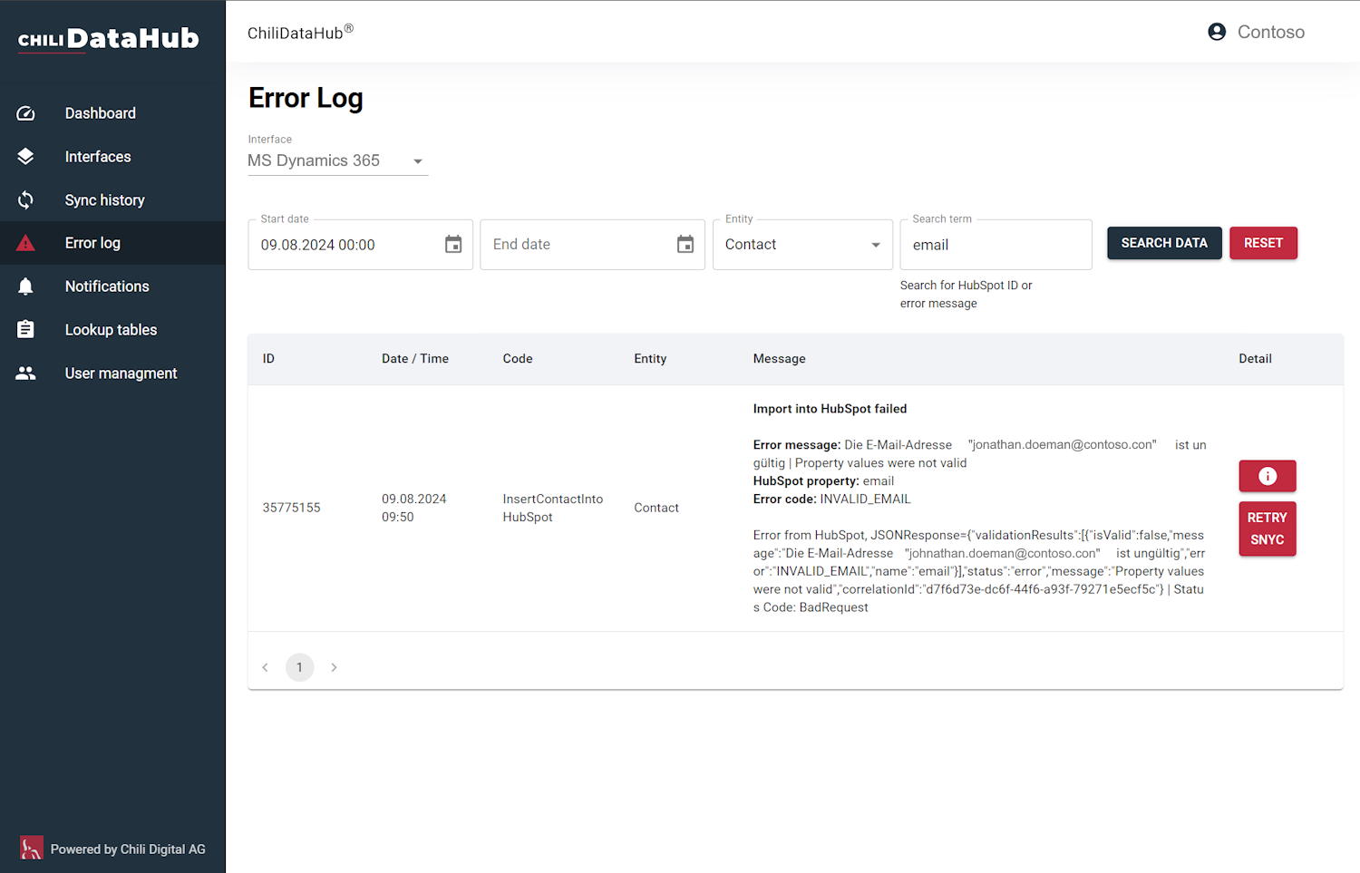Click the Contact cell in Entity column
This screenshot has height=873, width=1360.
[x=656, y=508]
